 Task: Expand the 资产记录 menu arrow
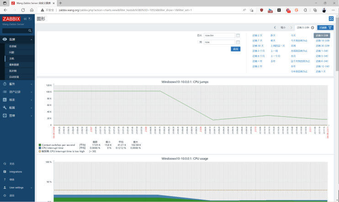(32, 92)
